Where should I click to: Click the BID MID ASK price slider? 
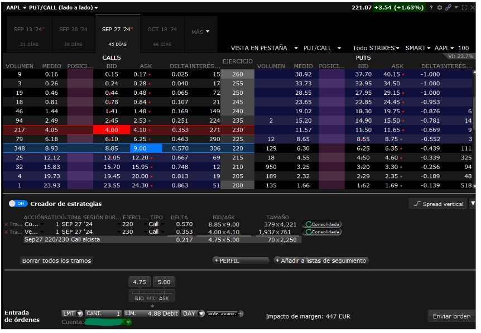(152, 295)
